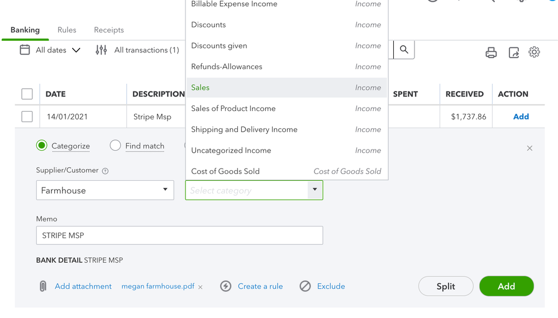Expand the Farmhouse supplier dropdown

tap(165, 190)
